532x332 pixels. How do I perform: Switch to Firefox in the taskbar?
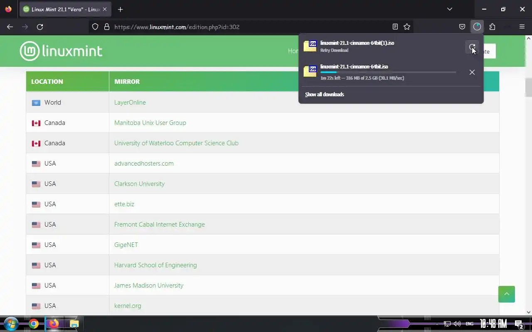click(54, 324)
